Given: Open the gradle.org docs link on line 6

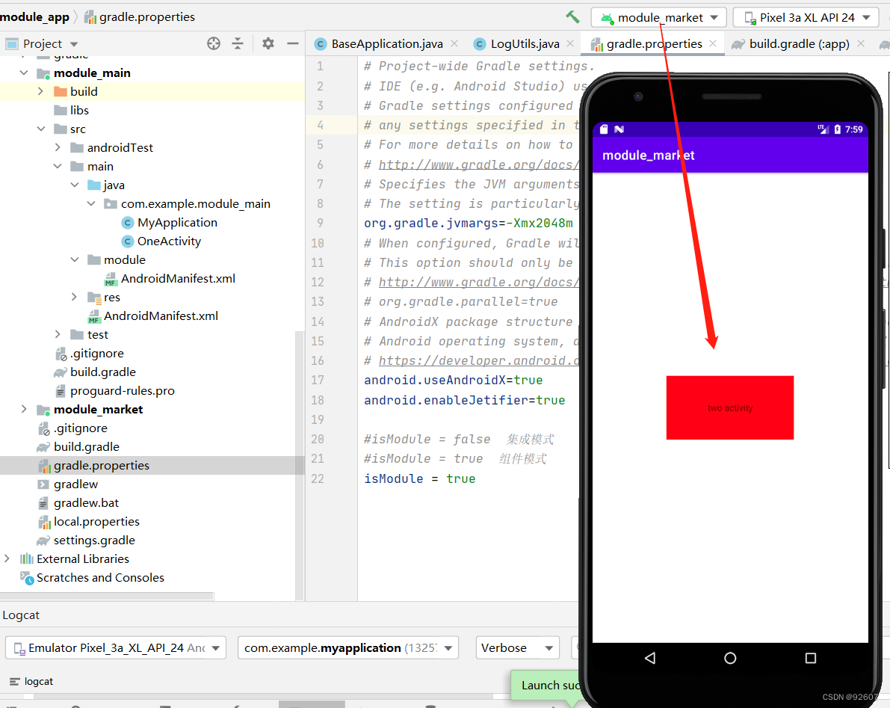Looking at the screenshot, I should click(478, 164).
